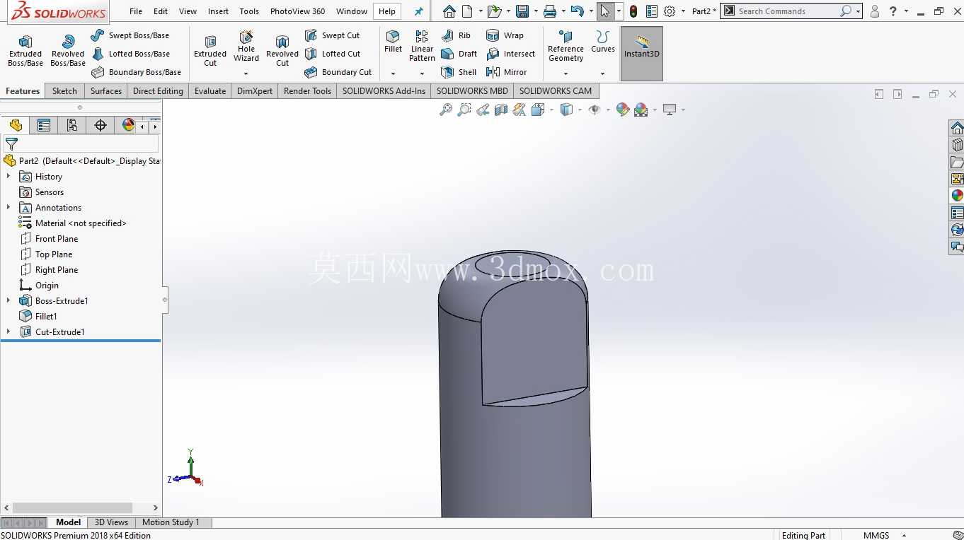Choose the Mirror feature
This screenshot has width=964, height=540.
click(x=506, y=72)
